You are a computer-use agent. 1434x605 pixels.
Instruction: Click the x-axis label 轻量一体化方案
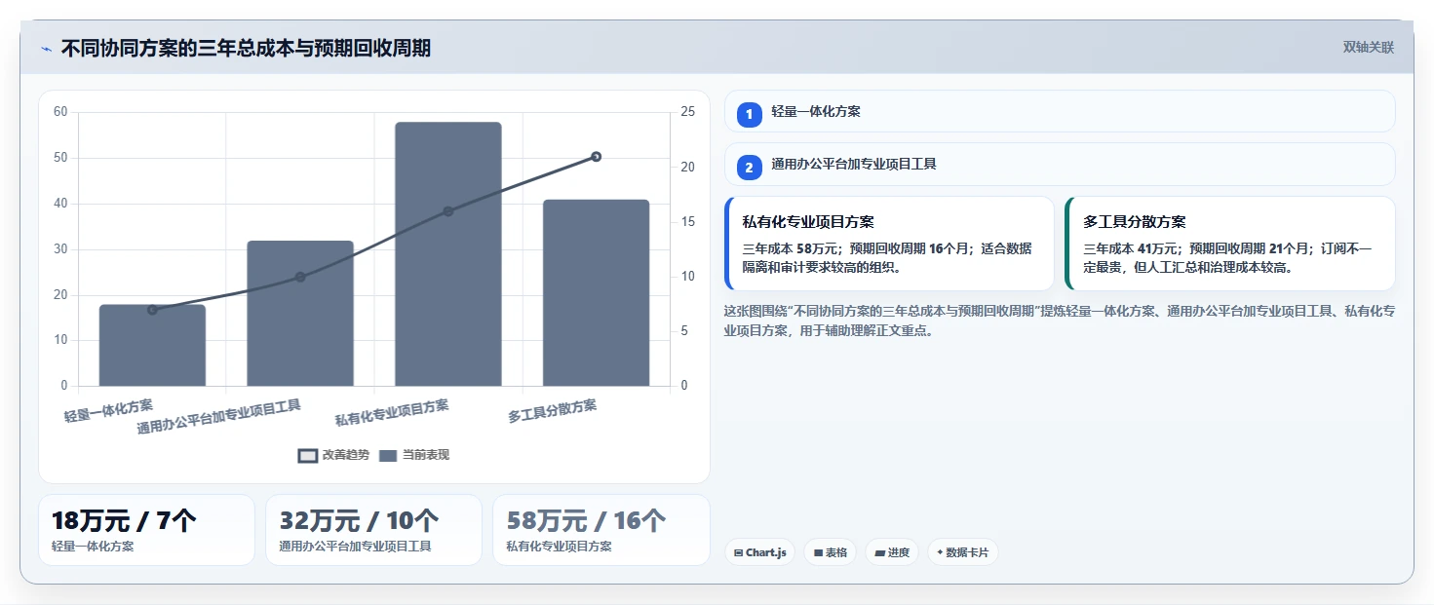pyautogui.click(x=108, y=410)
